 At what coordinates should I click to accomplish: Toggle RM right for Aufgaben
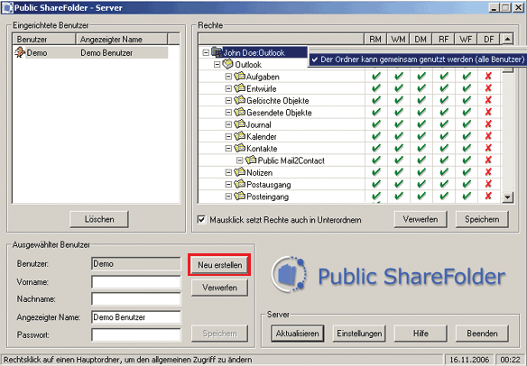tap(376, 77)
